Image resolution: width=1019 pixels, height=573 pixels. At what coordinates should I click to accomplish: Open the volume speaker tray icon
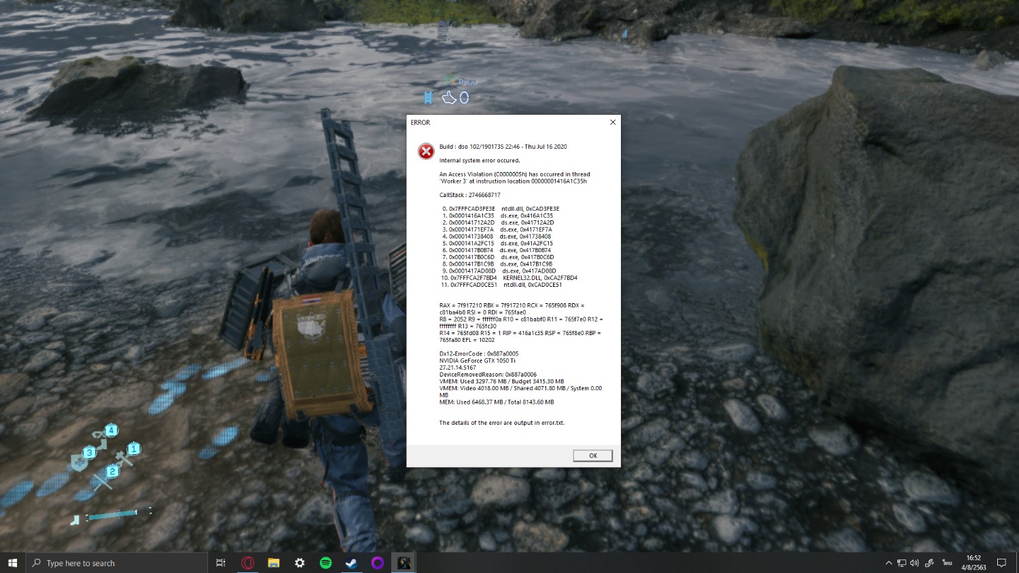[914, 563]
